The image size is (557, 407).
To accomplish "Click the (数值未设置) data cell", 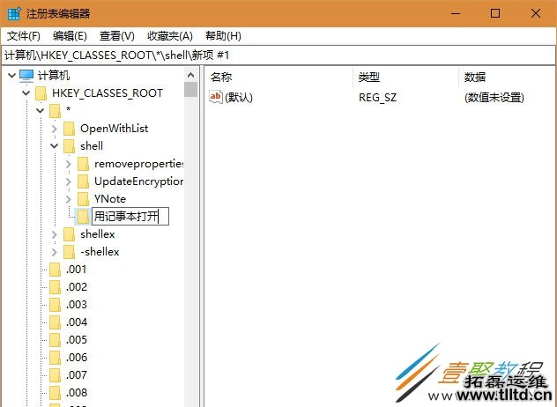I will point(494,97).
